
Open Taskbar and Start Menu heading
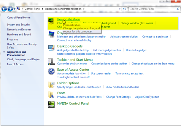(x=75, y=60)
